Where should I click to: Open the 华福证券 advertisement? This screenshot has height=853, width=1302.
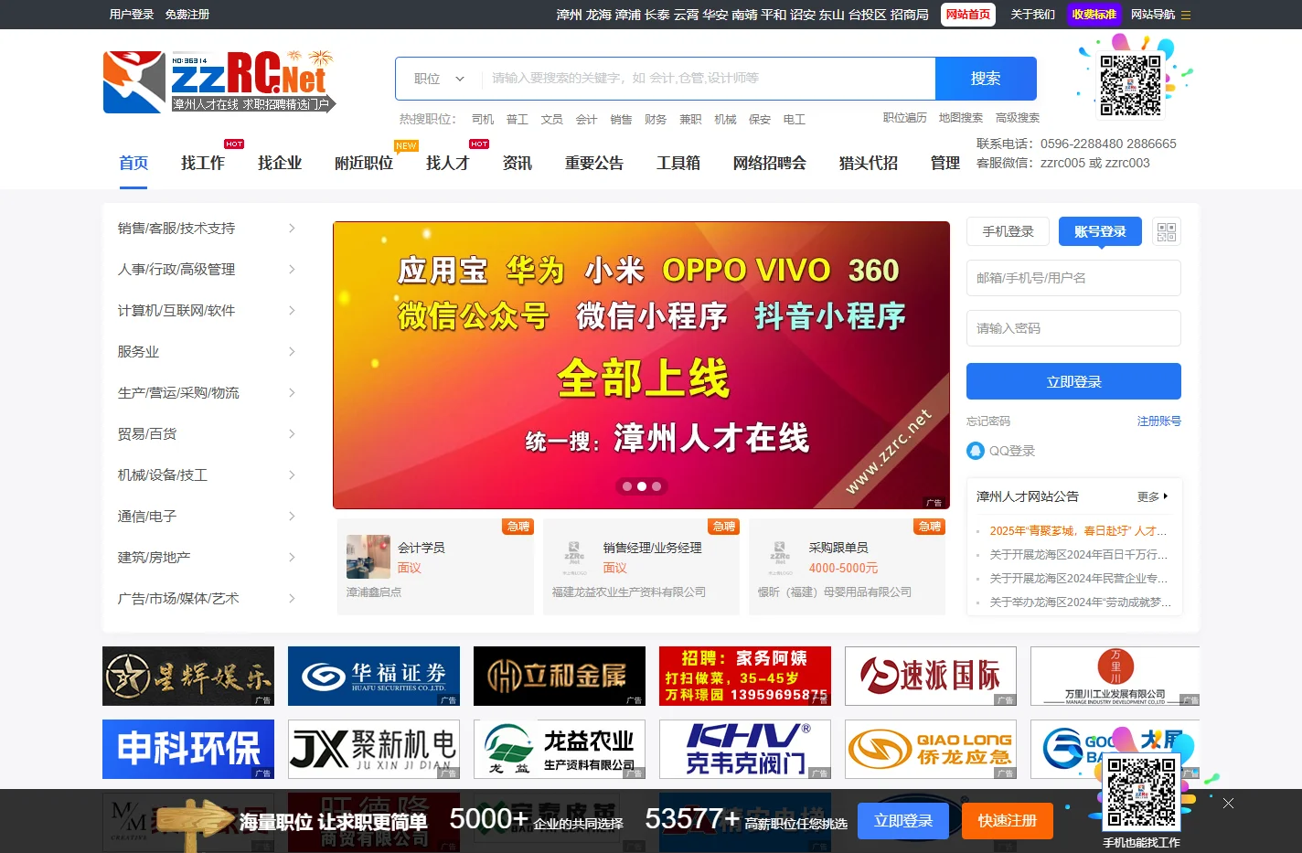coord(374,676)
